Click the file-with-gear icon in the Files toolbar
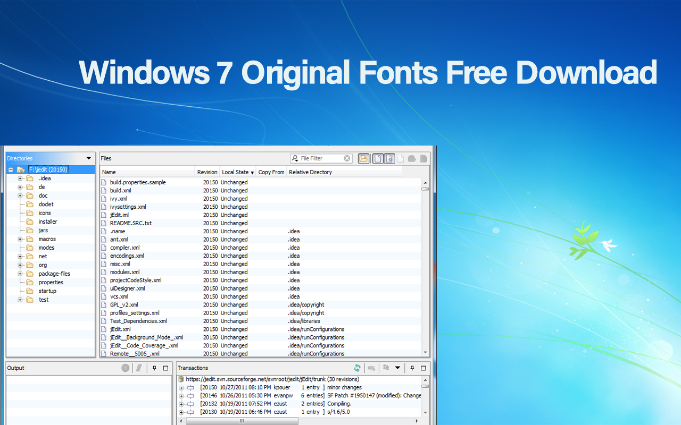 pyautogui.click(x=389, y=158)
